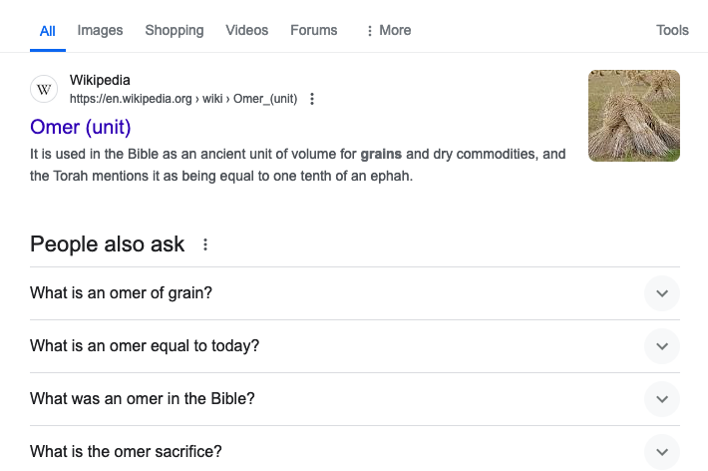This screenshot has width=708, height=471.
Task: Open the Videos tab
Action: point(247,30)
